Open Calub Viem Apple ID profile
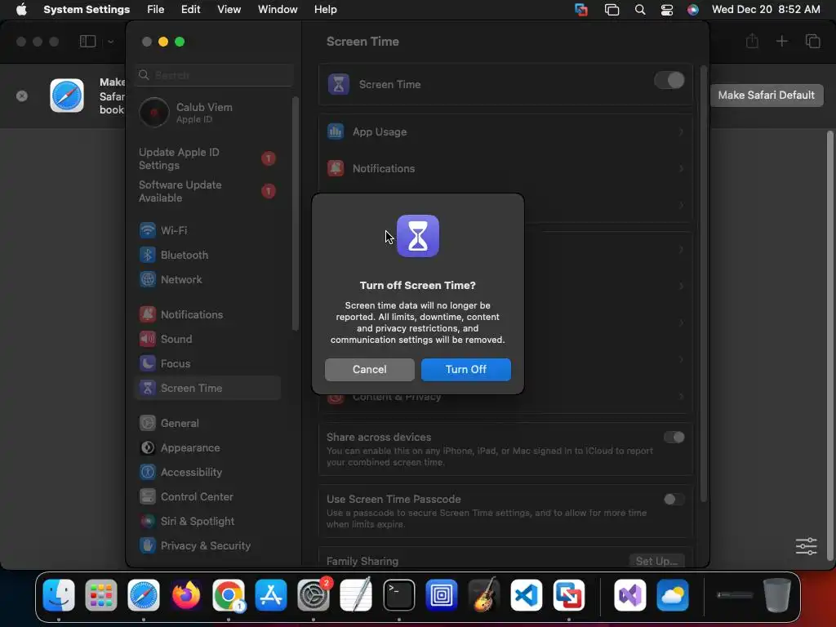Image resolution: width=836 pixels, height=627 pixels. (208, 113)
